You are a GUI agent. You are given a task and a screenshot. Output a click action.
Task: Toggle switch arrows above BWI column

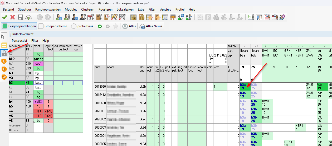pyautogui.click(x=267, y=46)
